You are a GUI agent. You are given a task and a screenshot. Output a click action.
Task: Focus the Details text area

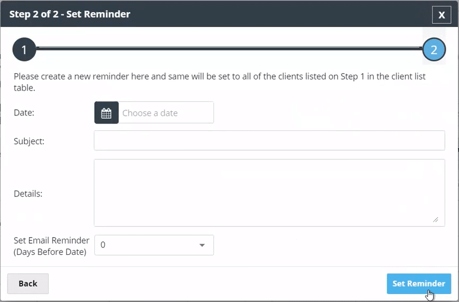click(269, 192)
